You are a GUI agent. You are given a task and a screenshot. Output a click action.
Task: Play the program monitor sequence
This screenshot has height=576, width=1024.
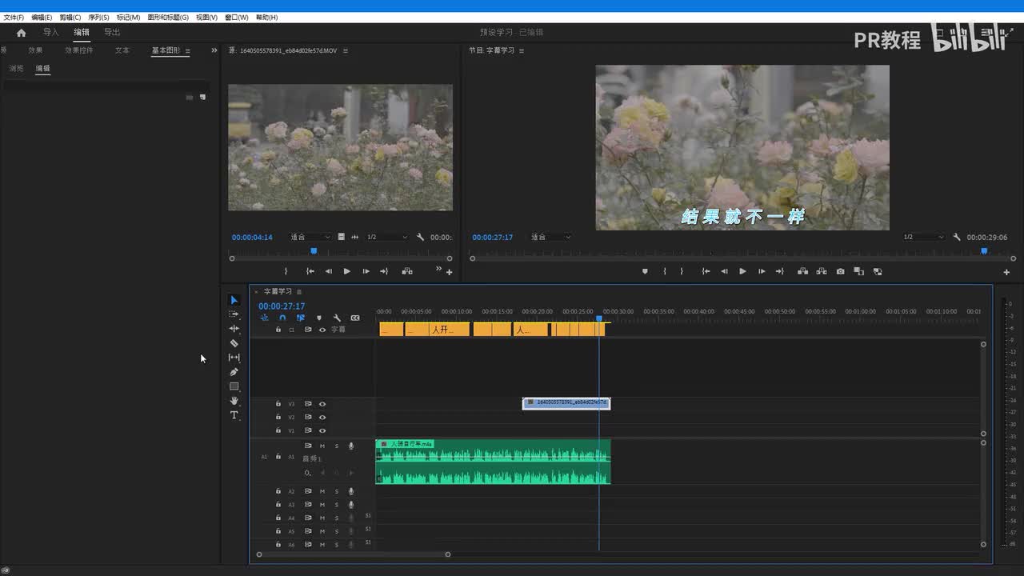pos(742,271)
